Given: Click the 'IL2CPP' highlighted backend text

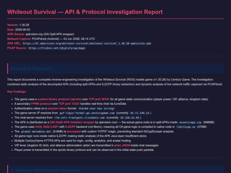Looking at the screenshot, I should click(x=70, y=127).
